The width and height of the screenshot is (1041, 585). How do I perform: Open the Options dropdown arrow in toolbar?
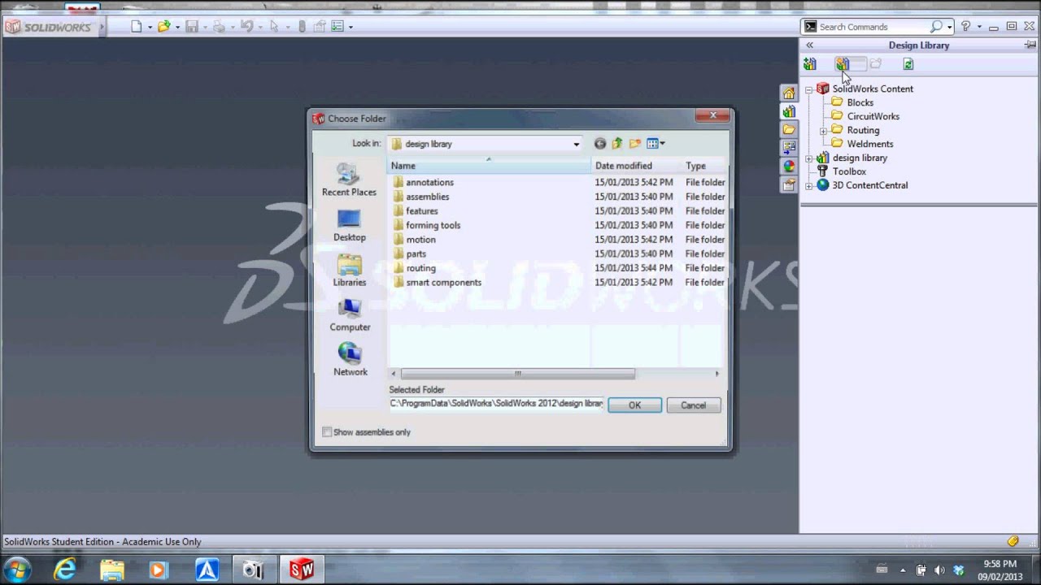351,28
